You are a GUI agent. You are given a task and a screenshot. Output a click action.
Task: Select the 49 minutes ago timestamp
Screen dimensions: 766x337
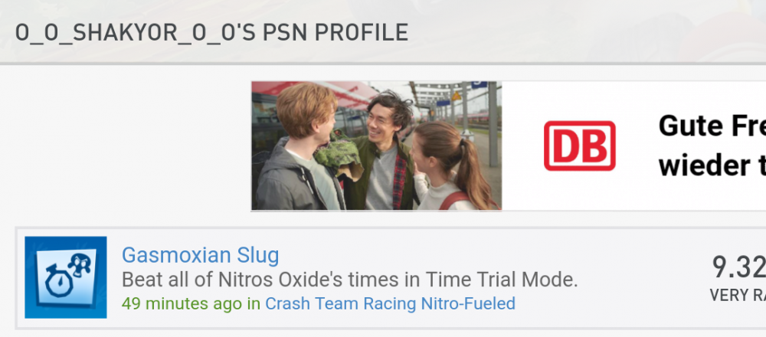[182, 304]
